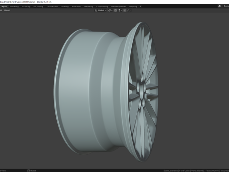Open proportional editing falloff dropdown

click(x=129, y=11)
